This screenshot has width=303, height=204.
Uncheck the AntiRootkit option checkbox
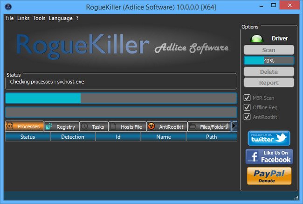click(247, 117)
